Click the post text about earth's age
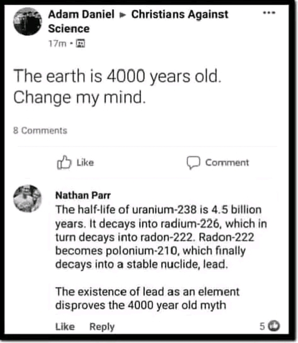Image resolution: width=298 pixels, height=343 pixels. coord(117,87)
